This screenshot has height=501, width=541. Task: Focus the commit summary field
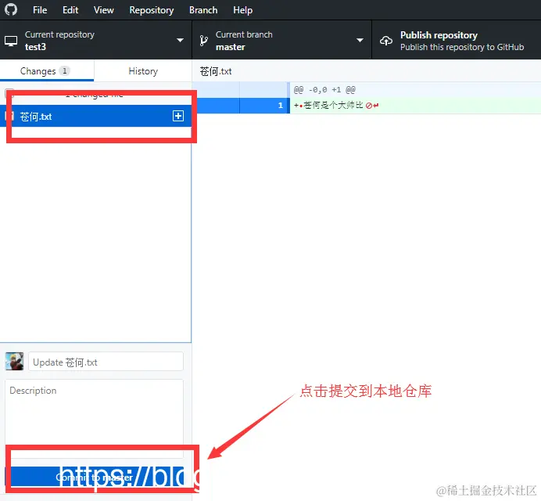coord(106,362)
